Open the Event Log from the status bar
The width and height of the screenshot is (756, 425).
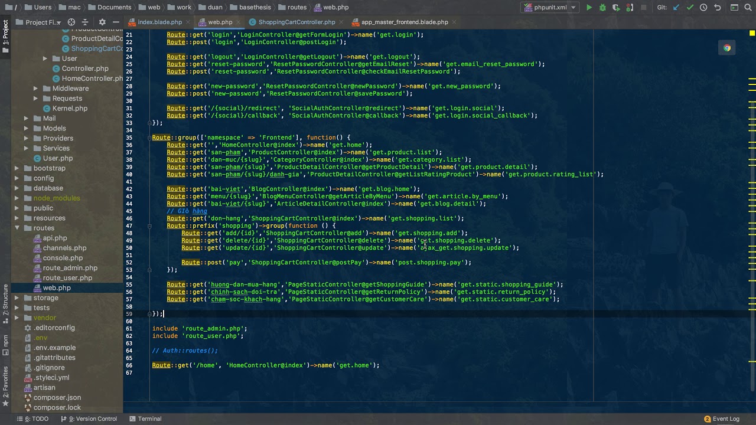(721, 419)
